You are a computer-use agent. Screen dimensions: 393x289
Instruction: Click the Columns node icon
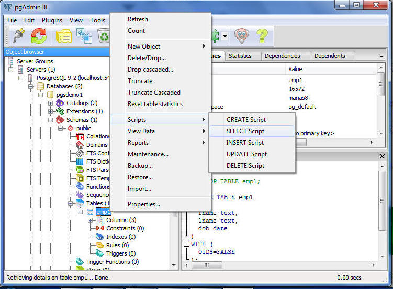[100, 220]
